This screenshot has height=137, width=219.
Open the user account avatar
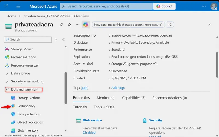coord(214,6)
